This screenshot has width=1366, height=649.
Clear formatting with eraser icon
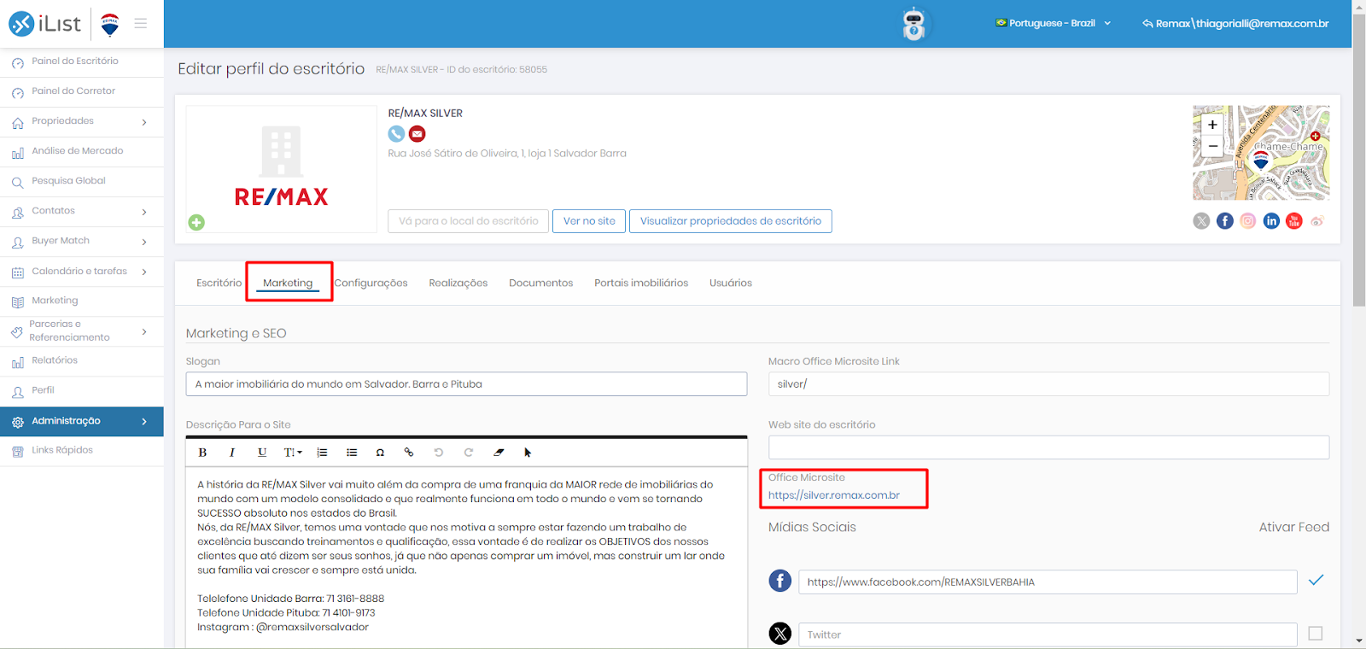click(499, 453)
